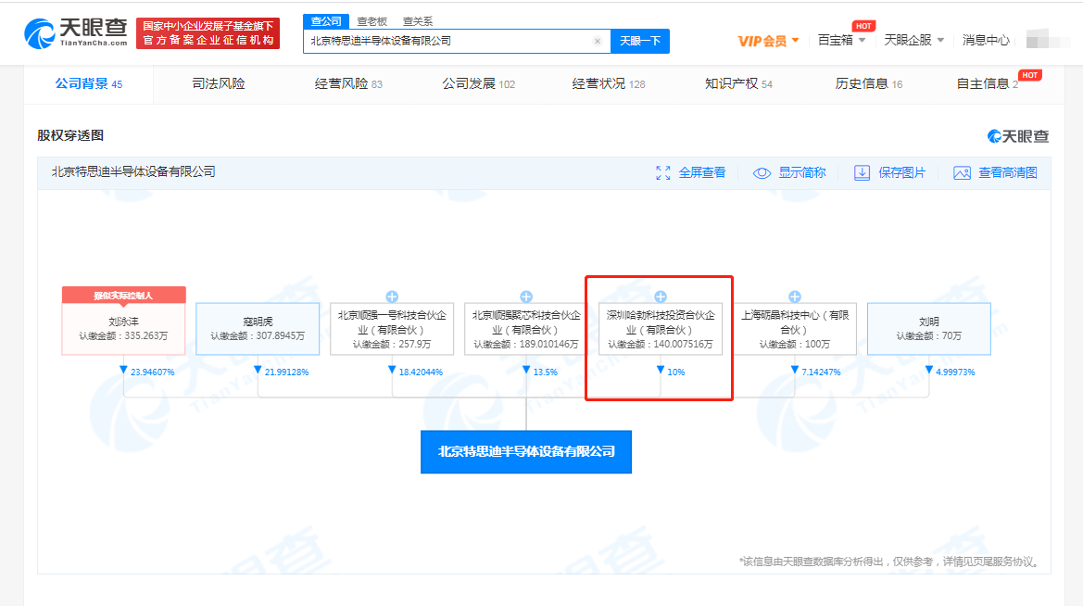
Task: Click the 21.99128% share percentage
Action: click(x=286, y=372)
